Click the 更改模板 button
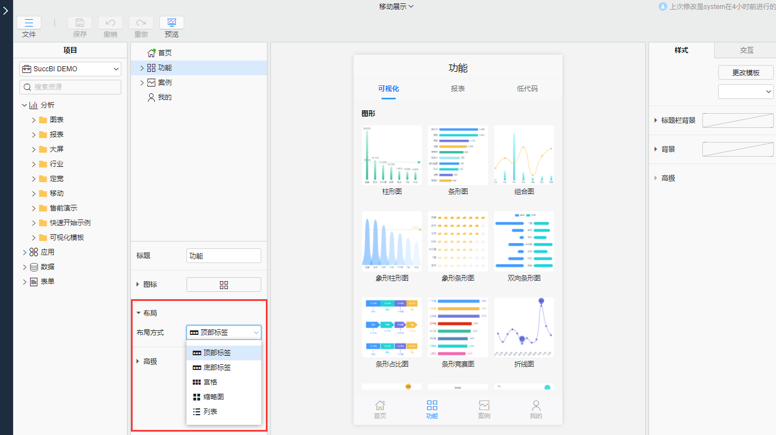 [745, 73]
